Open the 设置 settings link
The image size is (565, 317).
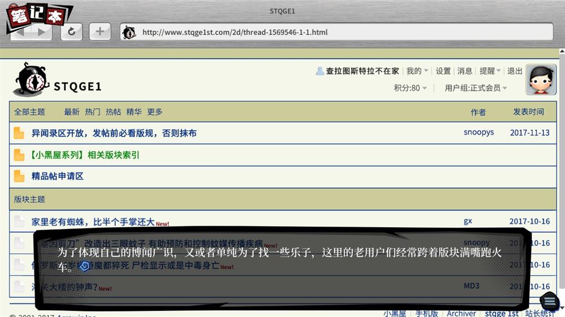point(443,71)
